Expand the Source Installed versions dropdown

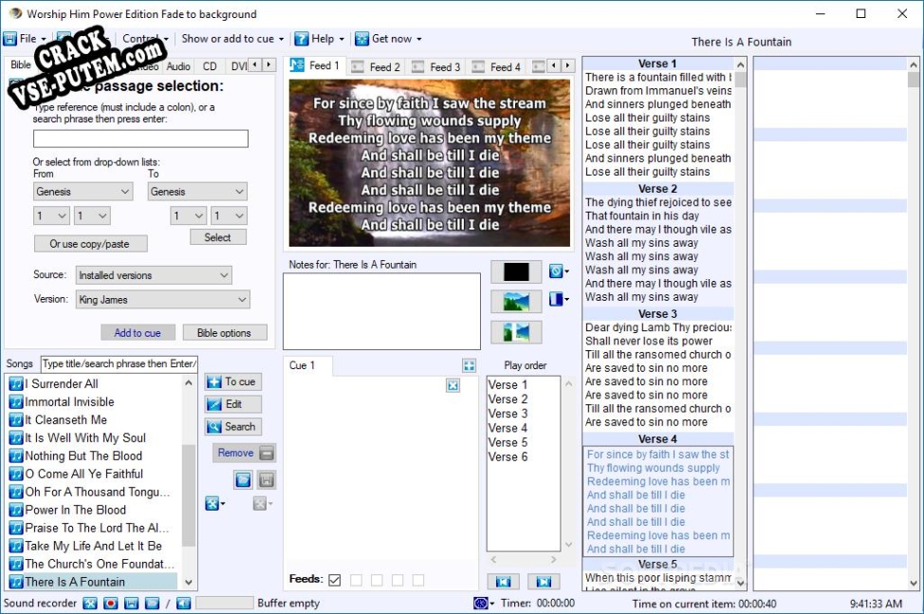154,275
